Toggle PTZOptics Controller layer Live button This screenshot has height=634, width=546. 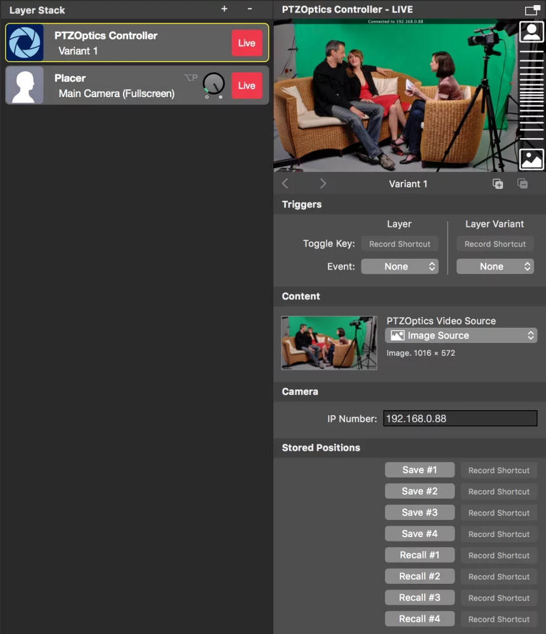247,43
